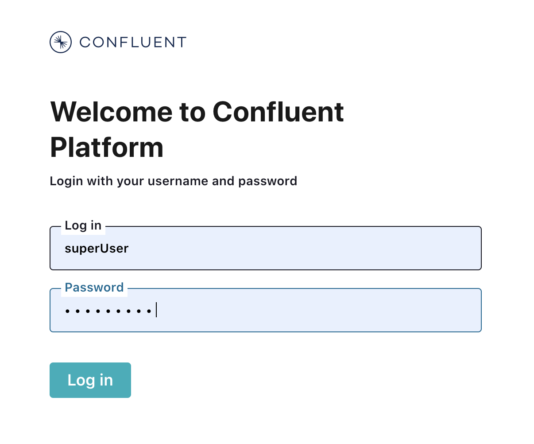Click the CONFLUENT wordmark text

click(133, 42)
